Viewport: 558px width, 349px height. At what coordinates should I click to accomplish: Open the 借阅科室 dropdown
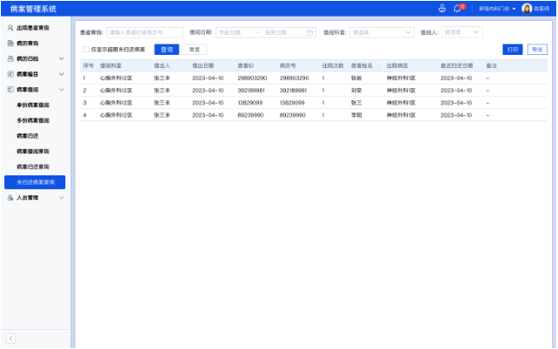[380, 32]
